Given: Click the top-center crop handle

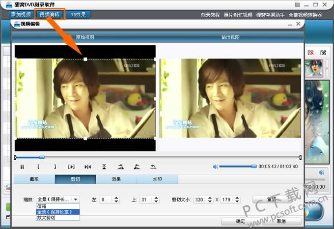Looking at the screenshot, I should click(x=85, y=59).
